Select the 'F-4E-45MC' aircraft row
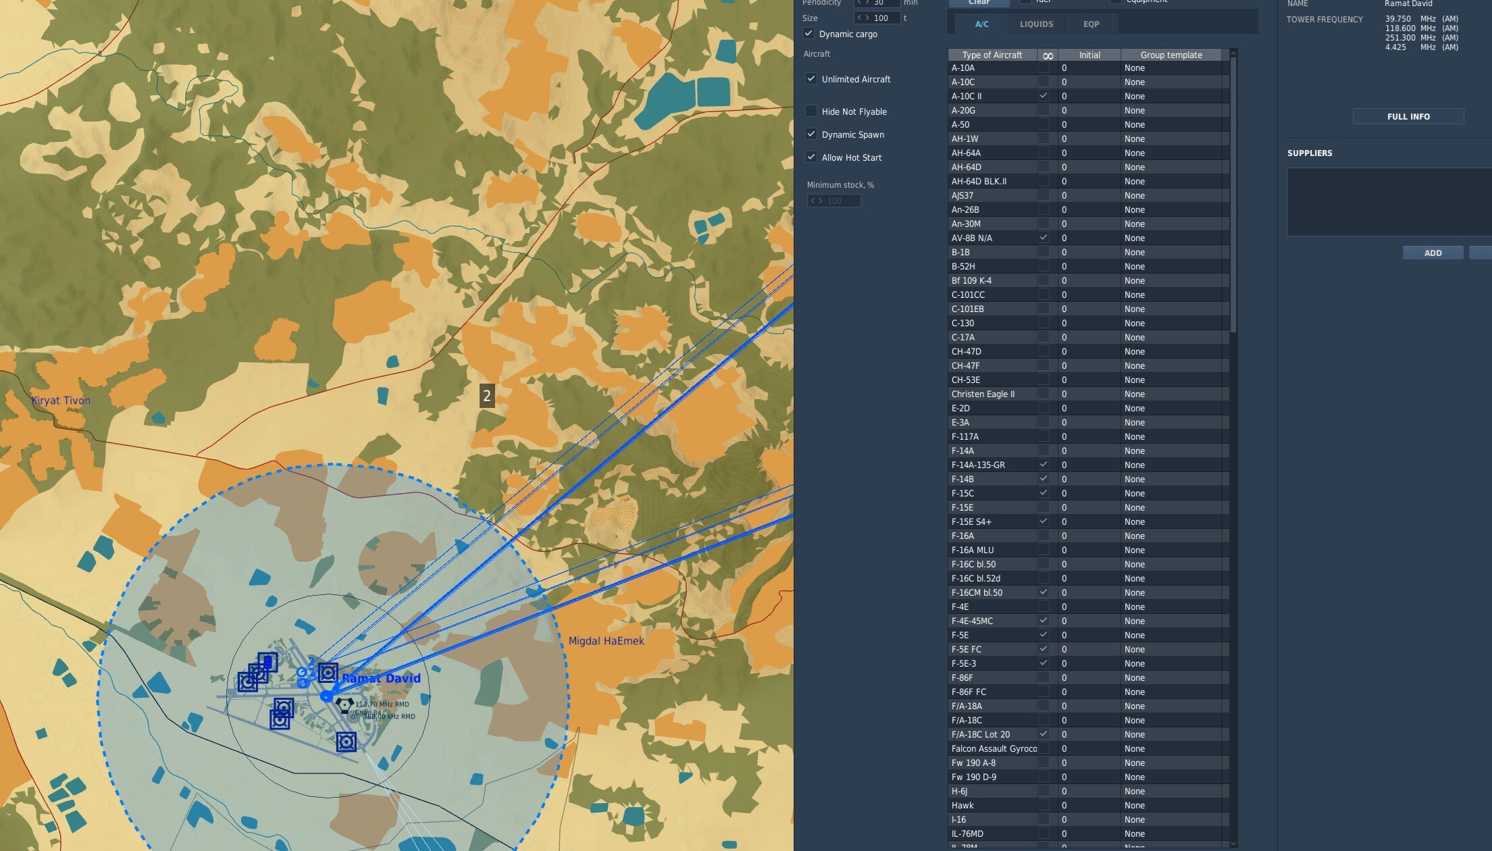The width and height of the screenshot is (1492, 851). pyautogui.click(x=1088, y=621)
